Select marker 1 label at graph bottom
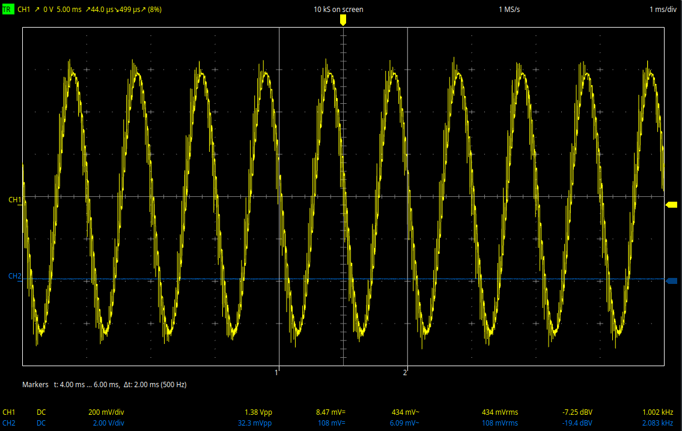This screenshot has width=682, height=431. click(x=276, y=373)
